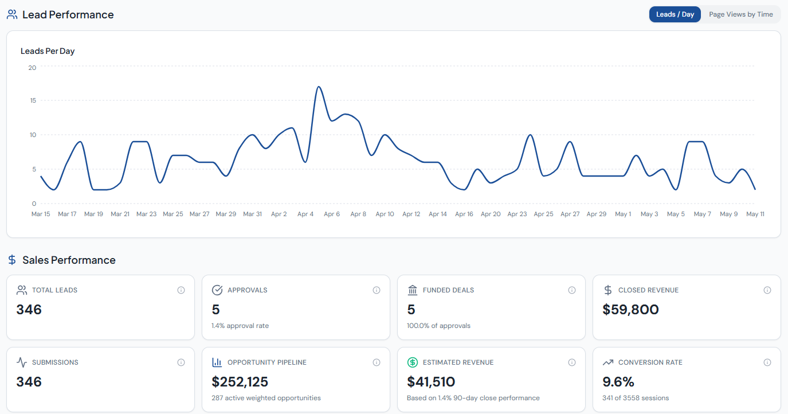Click the Closed Revenue dollar sign icon
The height and width of the screenshot is (414, 788).
point(608,290)
